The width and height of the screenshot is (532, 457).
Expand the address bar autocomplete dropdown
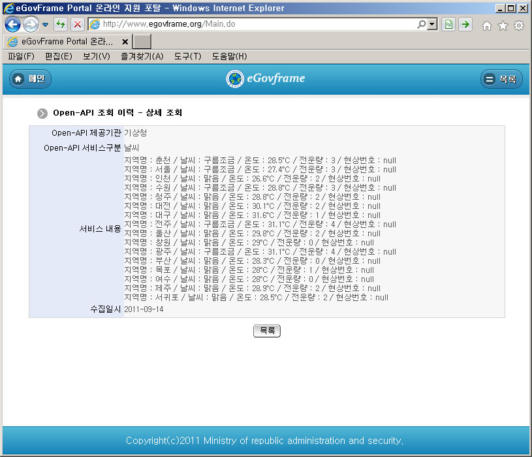pos(432,25)
